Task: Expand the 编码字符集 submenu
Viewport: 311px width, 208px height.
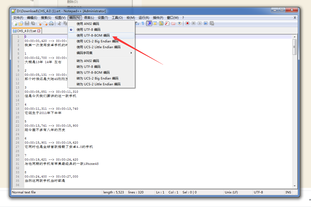Action: pos(85,53)
